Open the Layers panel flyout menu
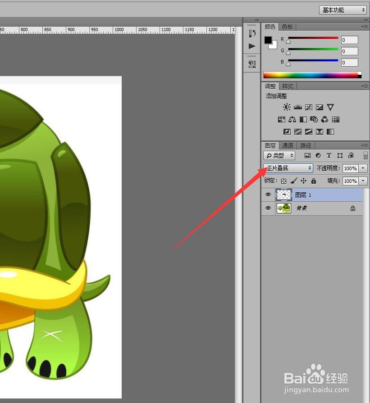This screenshot has height=403, width=370. point(365,145)
